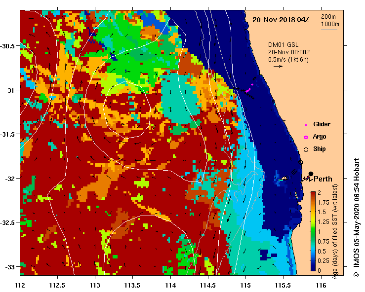
Task: Click the magenta Glider diamond legend symbol
Action: point(306,125)
